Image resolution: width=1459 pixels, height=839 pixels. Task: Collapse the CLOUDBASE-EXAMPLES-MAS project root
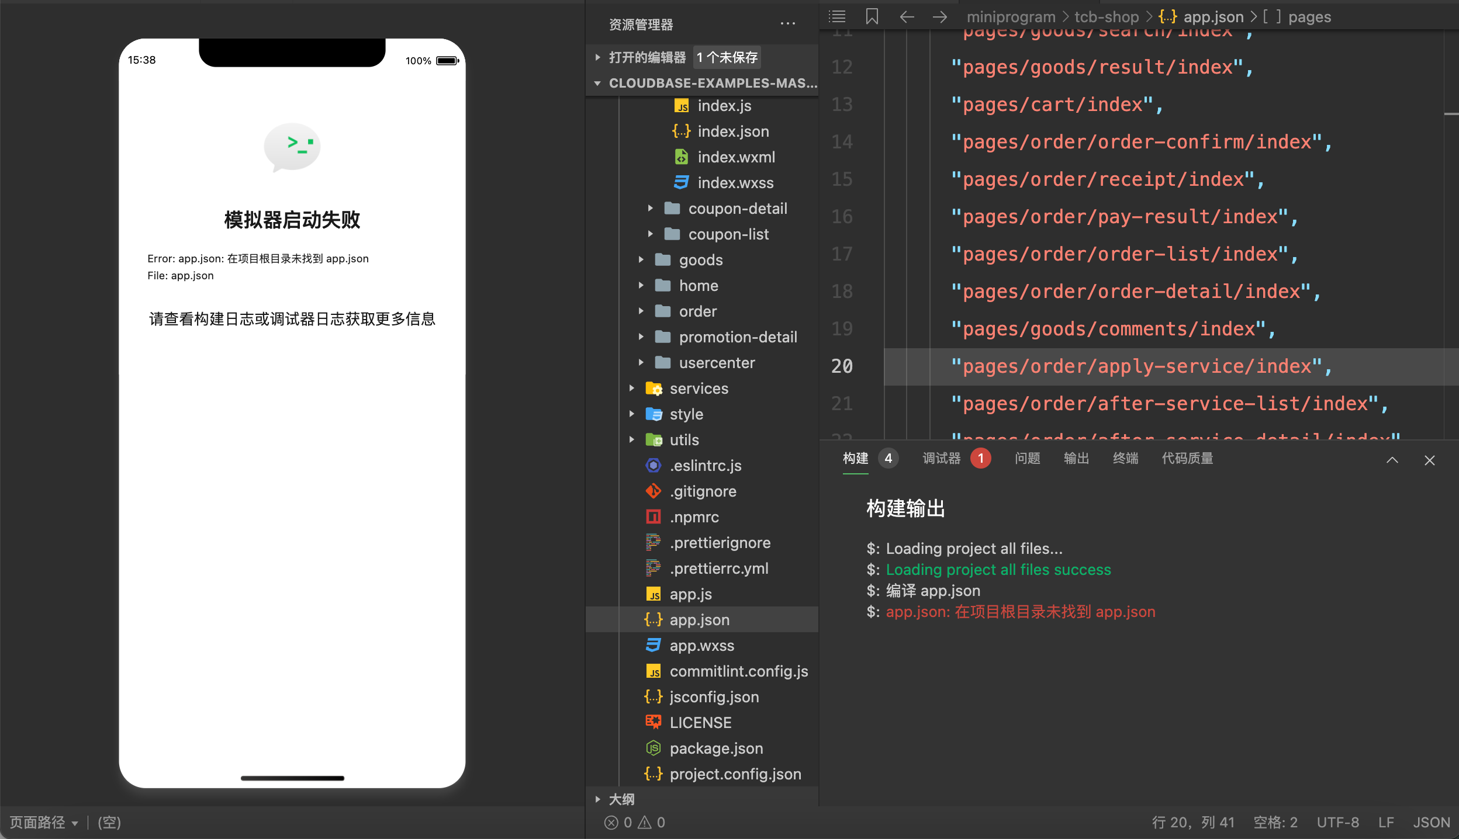pos(597,83)
